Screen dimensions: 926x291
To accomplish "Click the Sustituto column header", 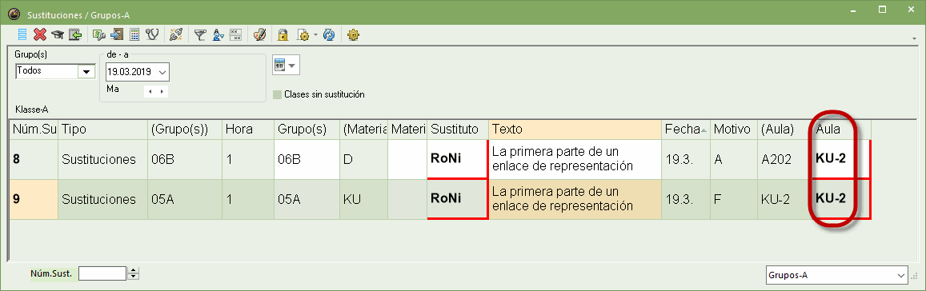I will coord(458,129).
